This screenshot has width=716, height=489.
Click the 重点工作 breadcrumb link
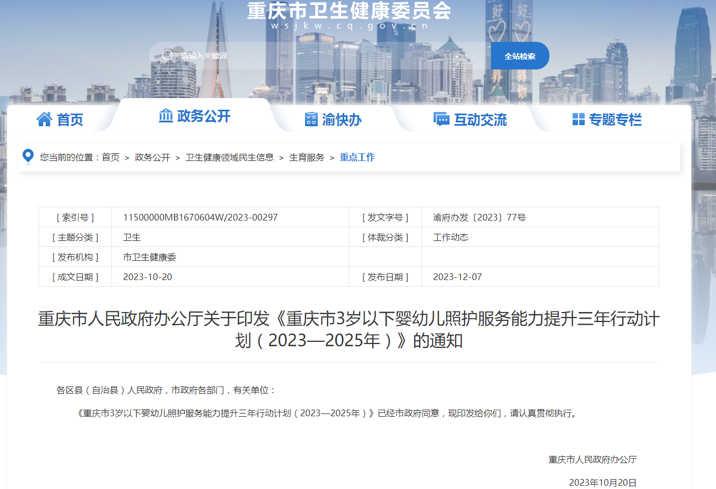(x=357, y=157)
